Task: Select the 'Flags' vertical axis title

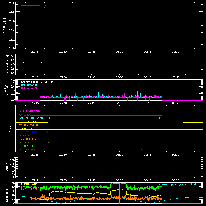Action: point(11,128)
